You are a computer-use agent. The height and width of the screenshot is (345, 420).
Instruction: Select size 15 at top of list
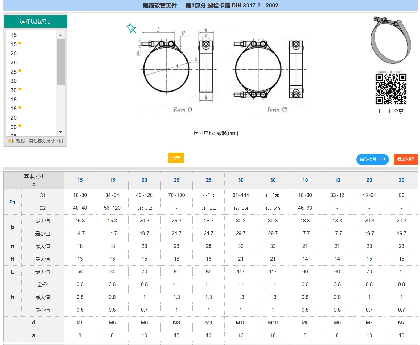click(x=14, y=35)
